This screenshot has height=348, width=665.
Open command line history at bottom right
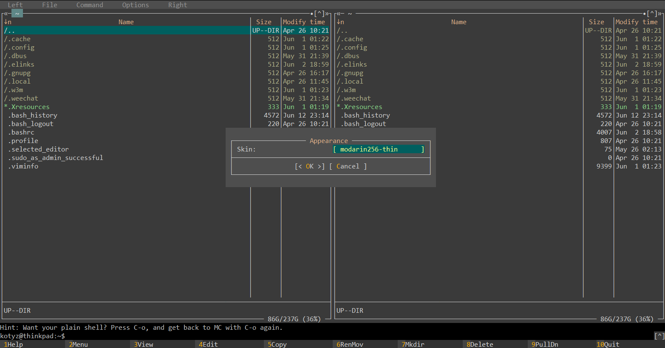[x=659, y=336]
